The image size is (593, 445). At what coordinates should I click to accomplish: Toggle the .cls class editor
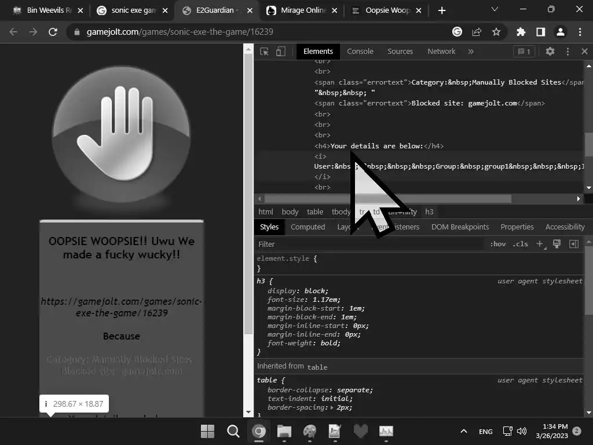(521, 244)
